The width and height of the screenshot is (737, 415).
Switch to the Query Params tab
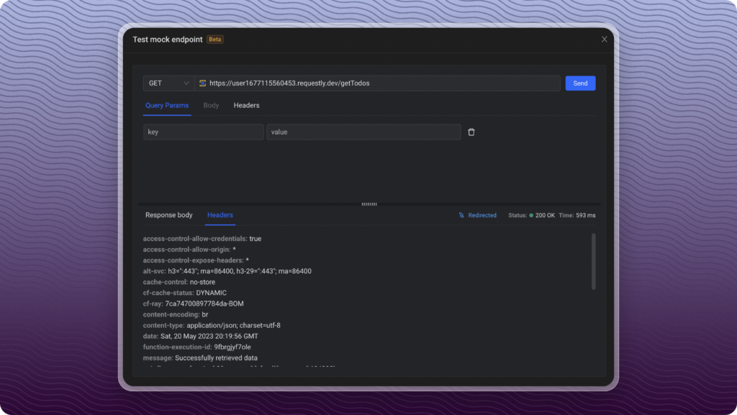coord(167,106)
